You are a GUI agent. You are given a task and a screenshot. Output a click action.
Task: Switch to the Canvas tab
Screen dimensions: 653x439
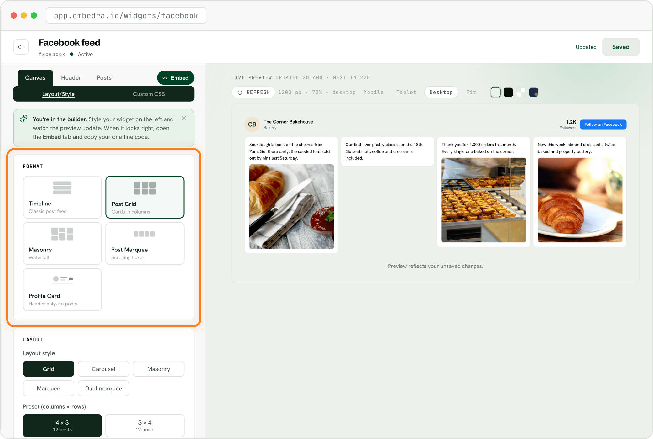tap(35, 78)
